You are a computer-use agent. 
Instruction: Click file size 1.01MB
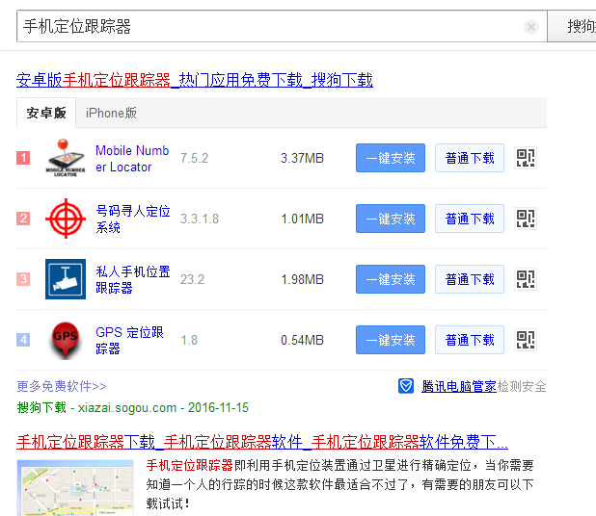[302, 219]
